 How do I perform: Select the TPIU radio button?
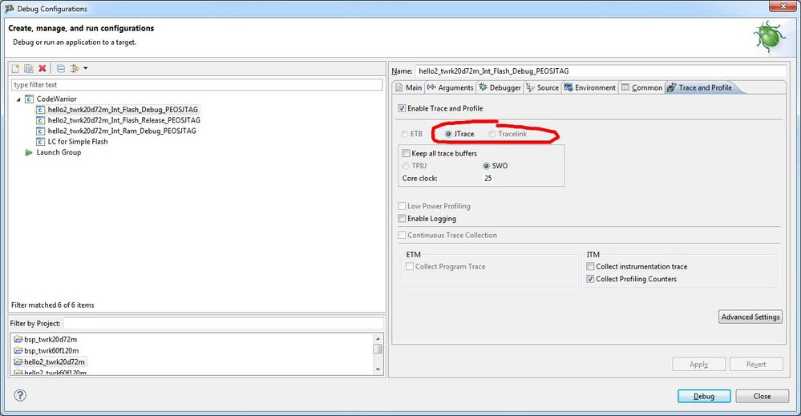pos(407,166)
